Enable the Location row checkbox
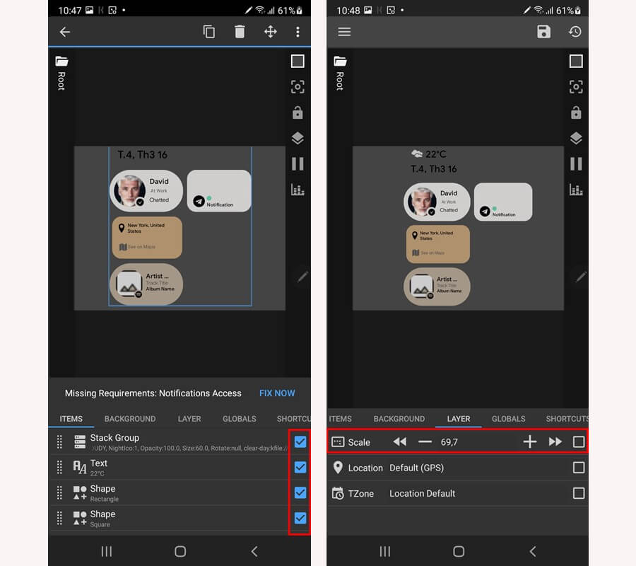This screenshot has height=566, width=636. [x=579, y=468]
